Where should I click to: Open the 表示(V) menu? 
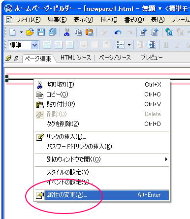(x=83, y=20)
